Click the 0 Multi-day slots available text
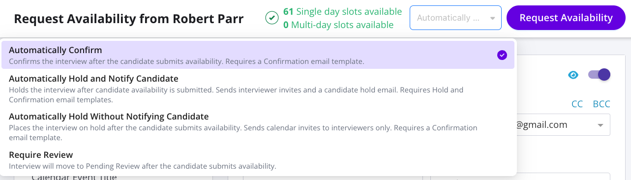The width and height of the screenshot is (631, 180). [x=338, y=25]
